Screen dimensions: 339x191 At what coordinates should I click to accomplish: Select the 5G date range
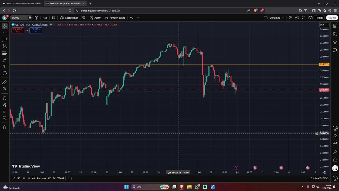(x=19, y=179)
